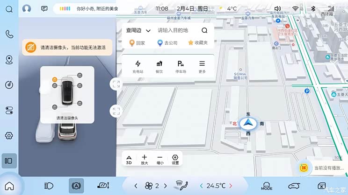
Task: Toggle the auto hold (A) button
Action: 76,186
